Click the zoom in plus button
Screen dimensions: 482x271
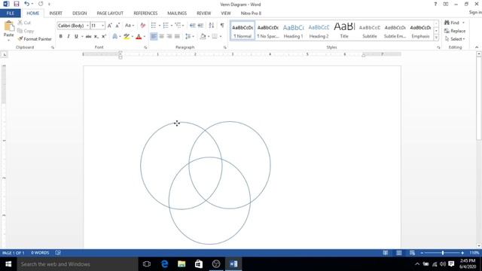click(x=462, y=253)
